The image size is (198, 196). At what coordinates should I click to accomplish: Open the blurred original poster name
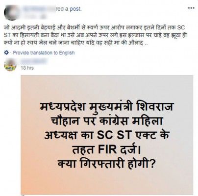pyautogui.click(x=34, y=62)
